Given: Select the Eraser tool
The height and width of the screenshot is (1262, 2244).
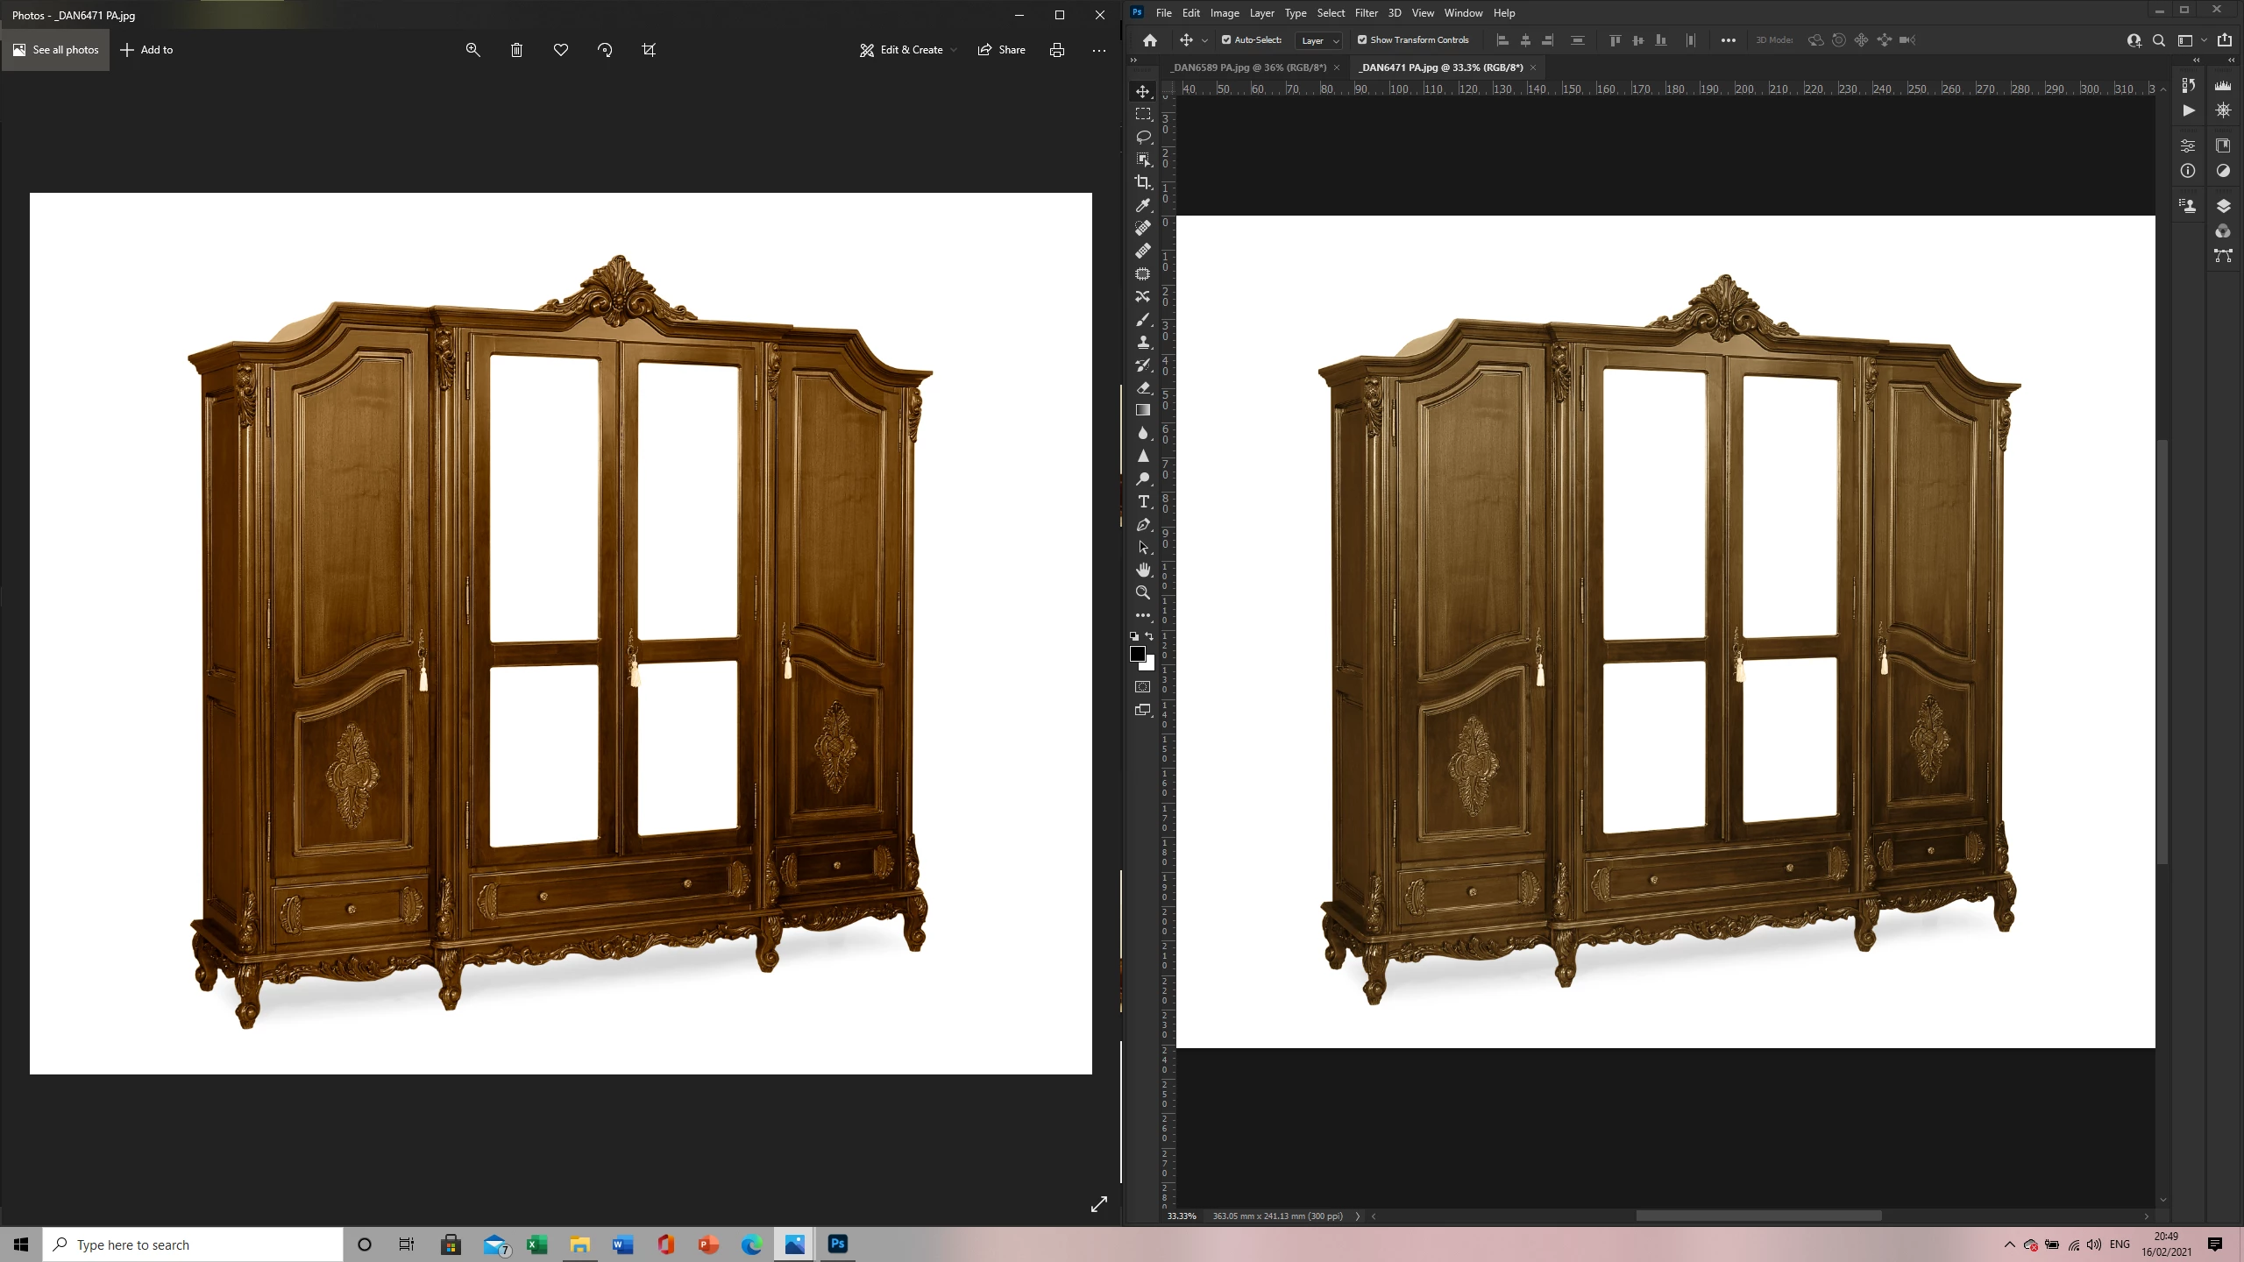Looking at the screenshot, I should (1143, 387).
